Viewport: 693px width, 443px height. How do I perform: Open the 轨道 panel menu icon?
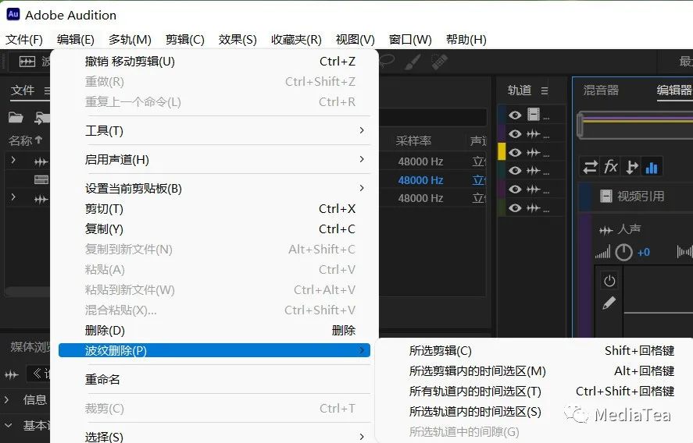pos(545,90)
